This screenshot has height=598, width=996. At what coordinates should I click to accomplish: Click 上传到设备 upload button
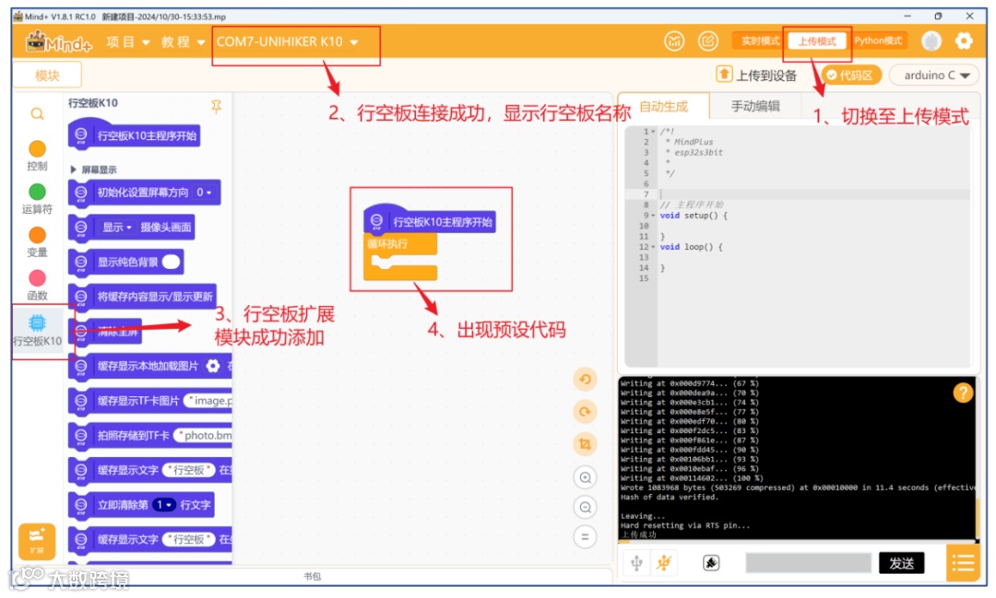pyautogui.click(x=756, y=75)
